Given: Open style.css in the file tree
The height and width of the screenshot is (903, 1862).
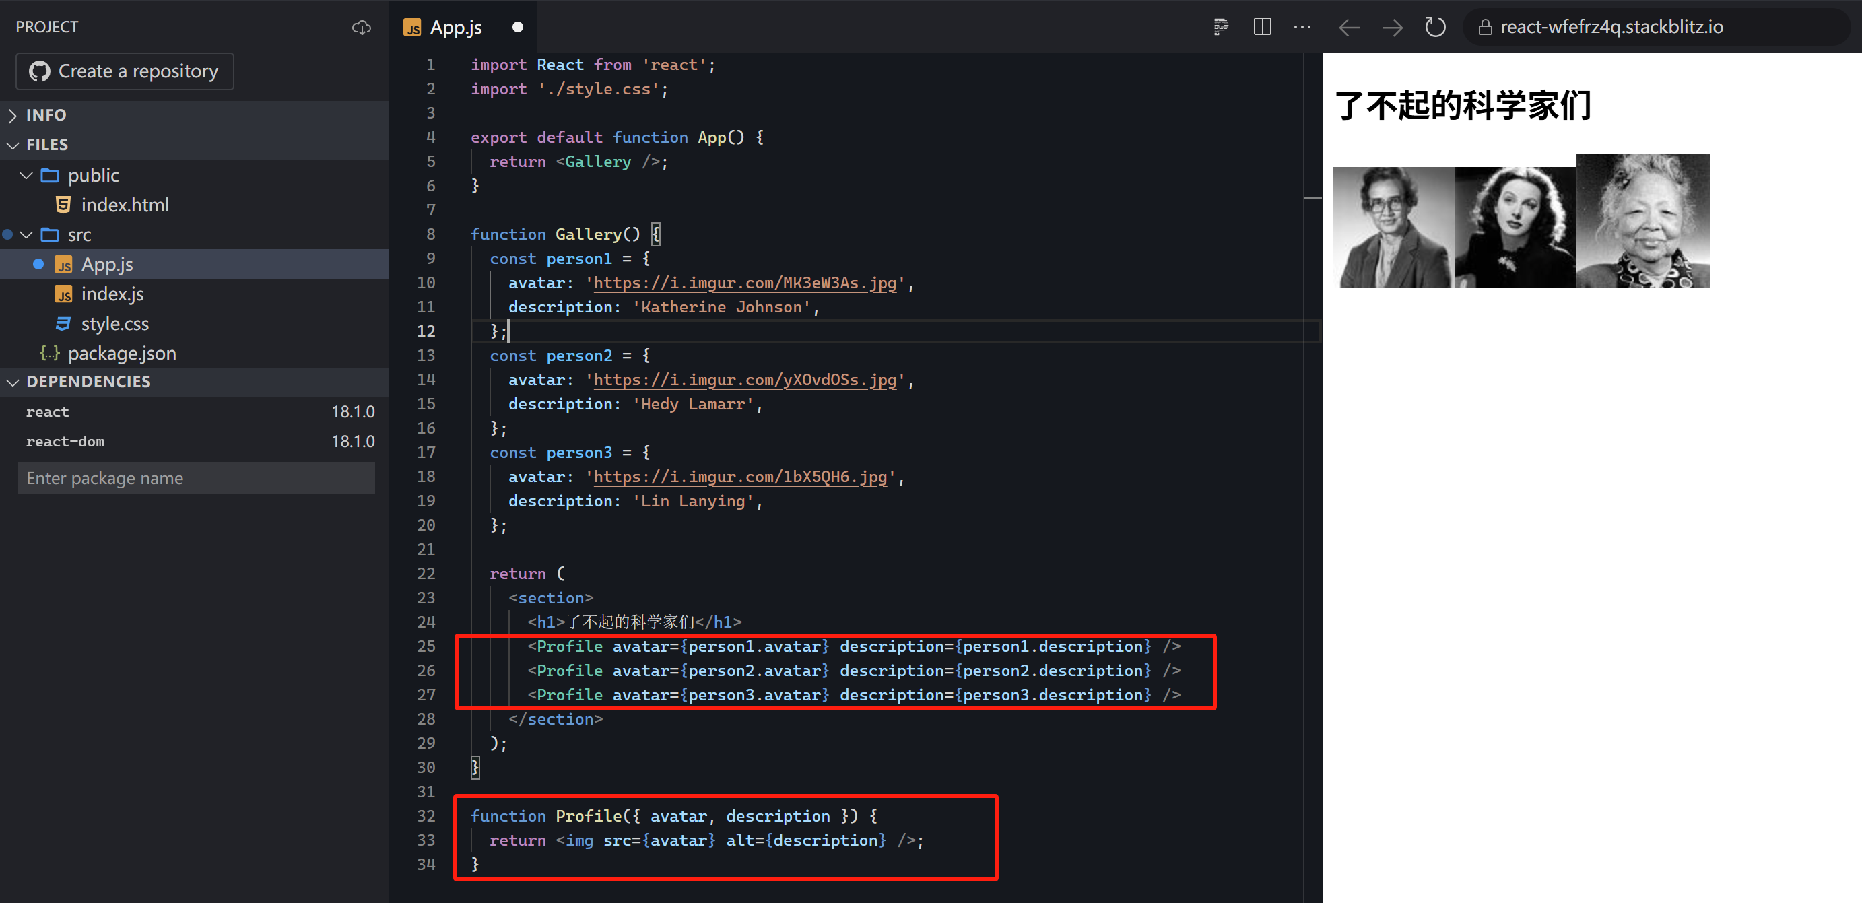Looking at the screenshot, I should [x=114, y=324].
